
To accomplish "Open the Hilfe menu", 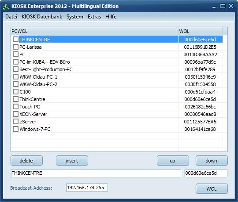I will (111, 17).
